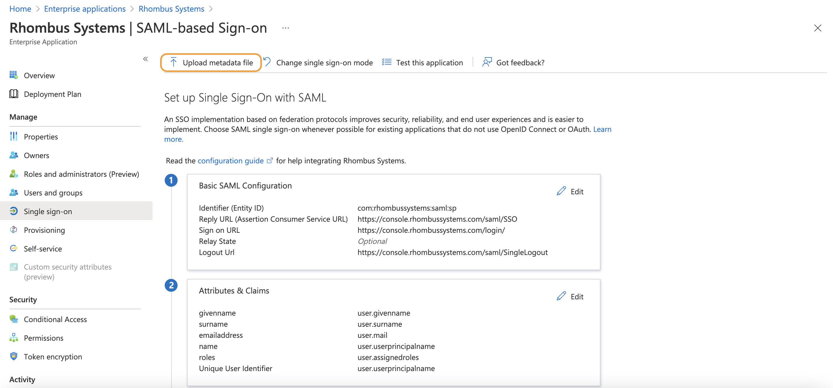Edit Basic SAML Configuration
This screenshot has width=833, height=388.
tap(570, 191)
